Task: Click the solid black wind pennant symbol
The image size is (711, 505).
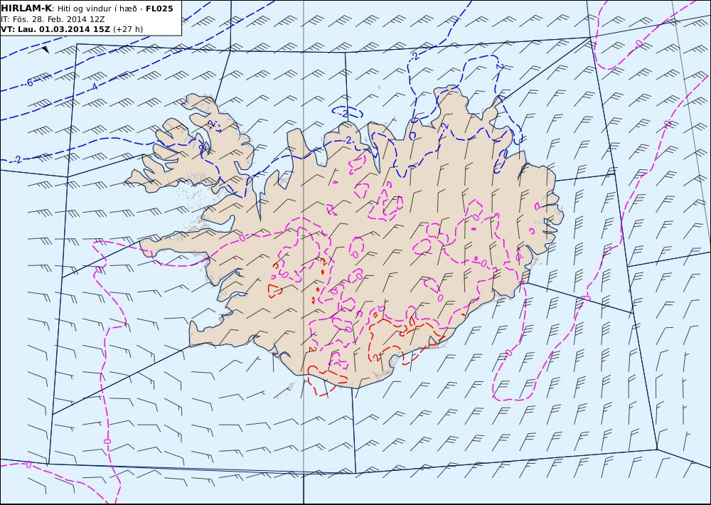Action: 46,50
